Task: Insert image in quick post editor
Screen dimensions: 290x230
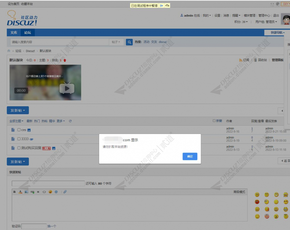Action: (26, 192)
